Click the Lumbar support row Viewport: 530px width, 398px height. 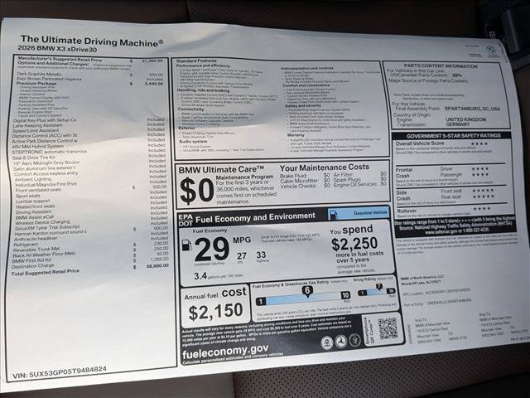point(92,201)
